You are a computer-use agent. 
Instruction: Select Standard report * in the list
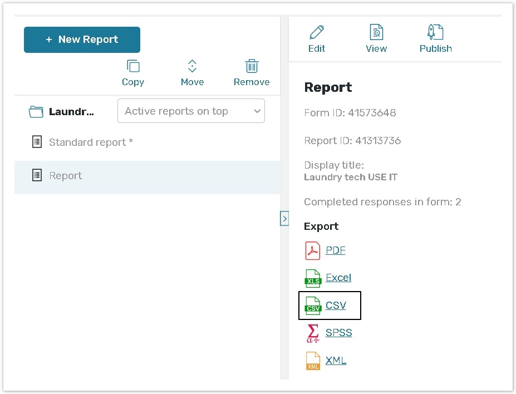90,142
